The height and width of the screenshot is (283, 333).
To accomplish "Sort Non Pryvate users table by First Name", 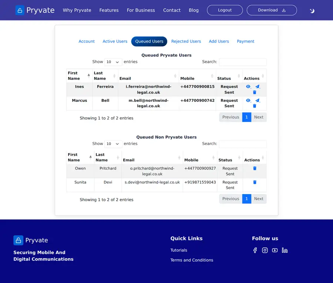I will (80, 157).
